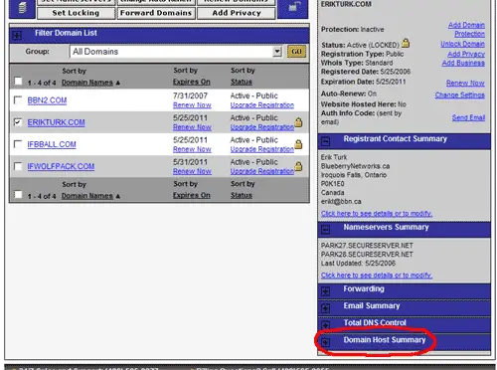The image size is (497, 370).
Task: Click the Send Email link for Auth Info Code
Action: 468,117
